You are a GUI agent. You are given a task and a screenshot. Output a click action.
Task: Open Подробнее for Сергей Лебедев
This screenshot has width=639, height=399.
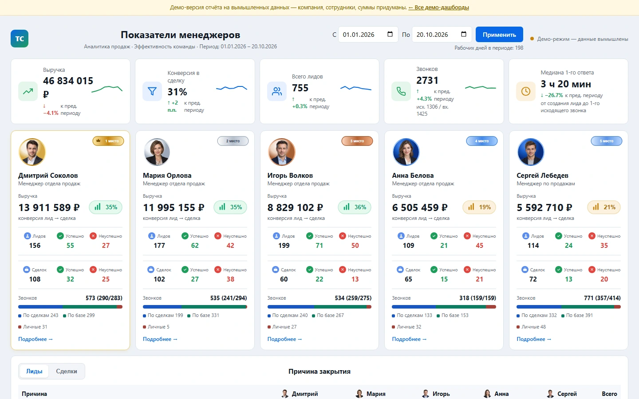[534, 339]
